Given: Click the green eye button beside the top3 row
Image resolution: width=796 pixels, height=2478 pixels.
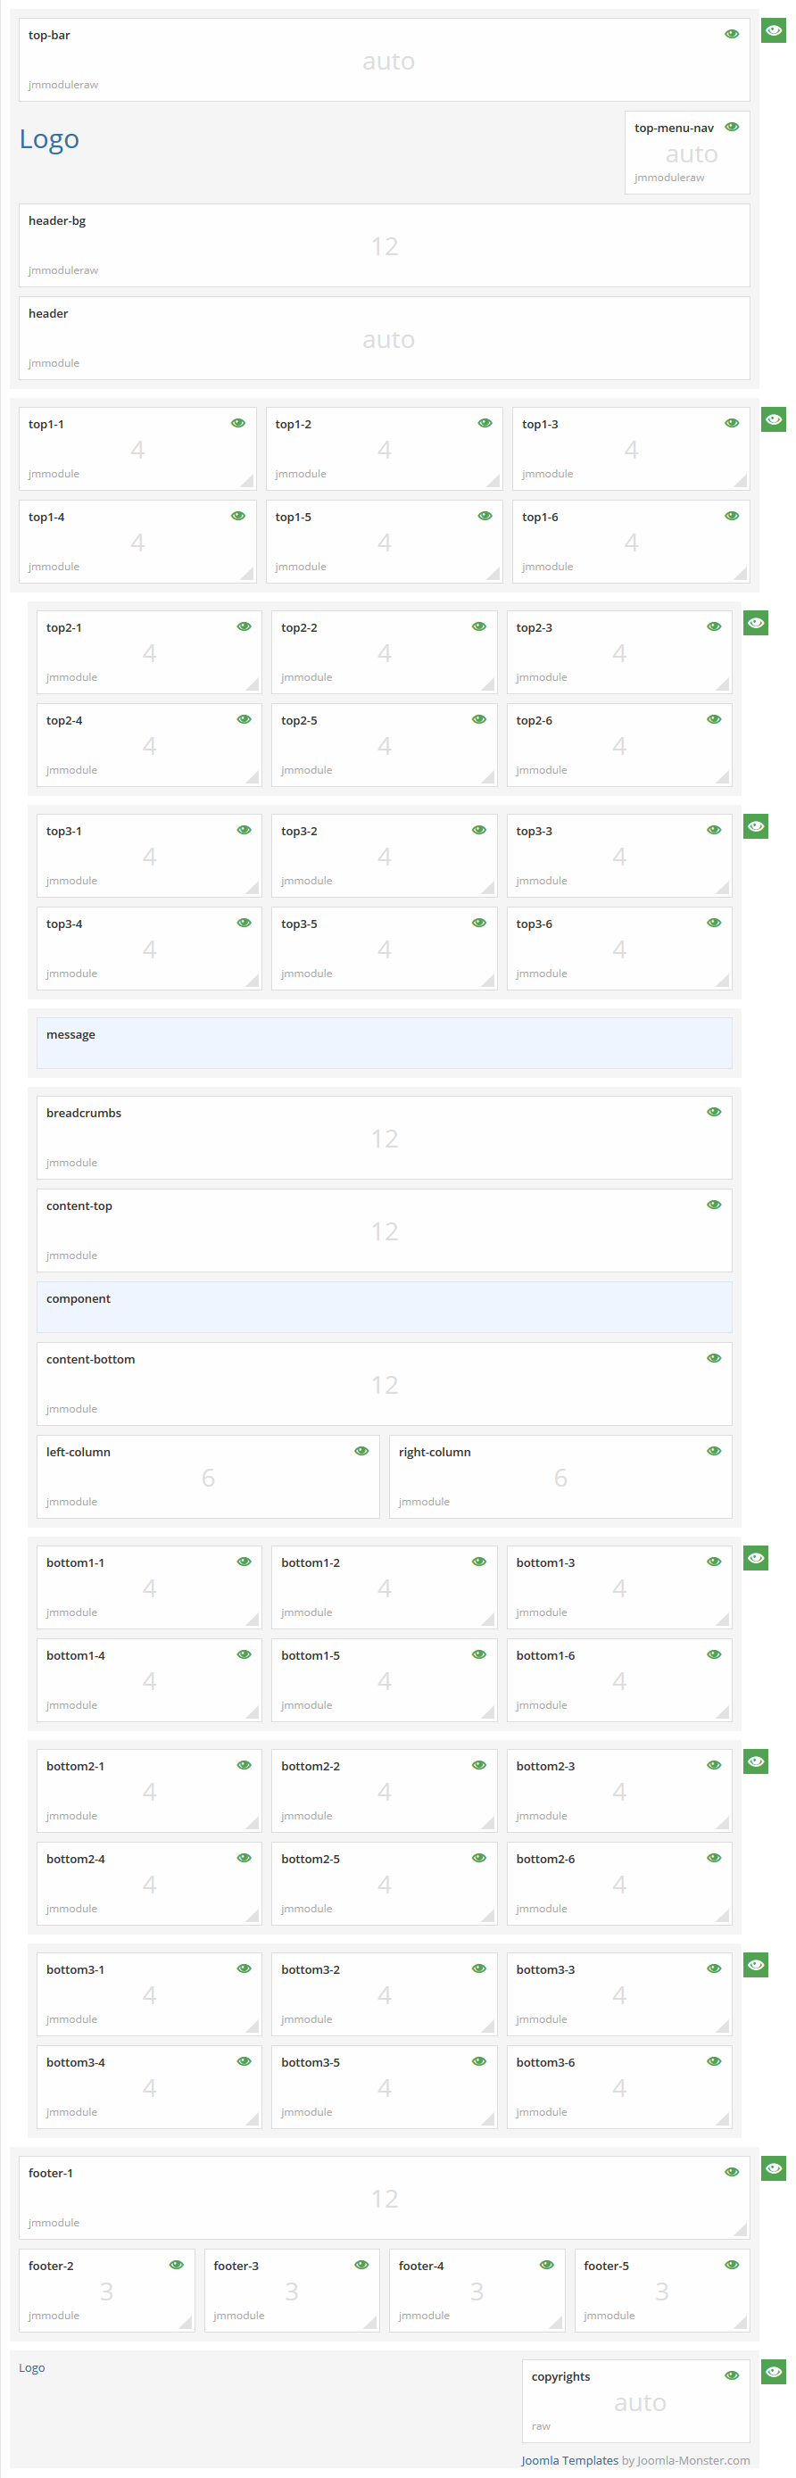Looking at the screenshot, I should (756, 826).
